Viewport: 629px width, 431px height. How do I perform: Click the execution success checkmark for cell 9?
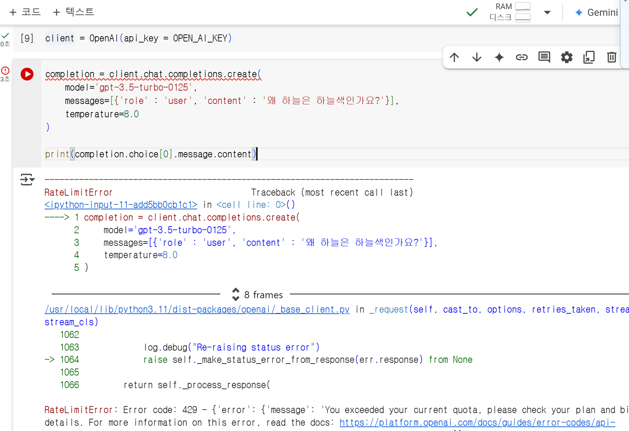click(5, 35)
